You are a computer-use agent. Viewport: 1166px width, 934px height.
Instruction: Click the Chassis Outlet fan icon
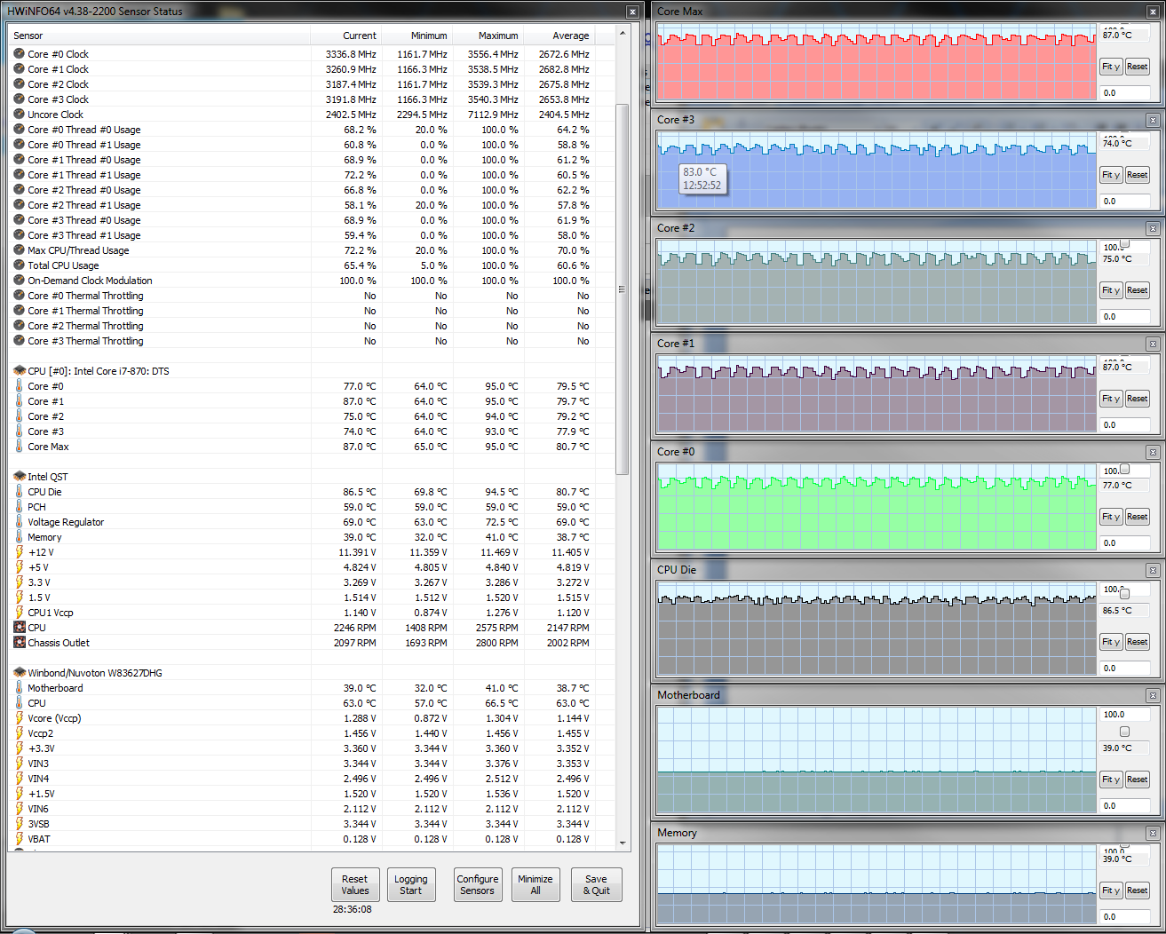pos(19,643)
